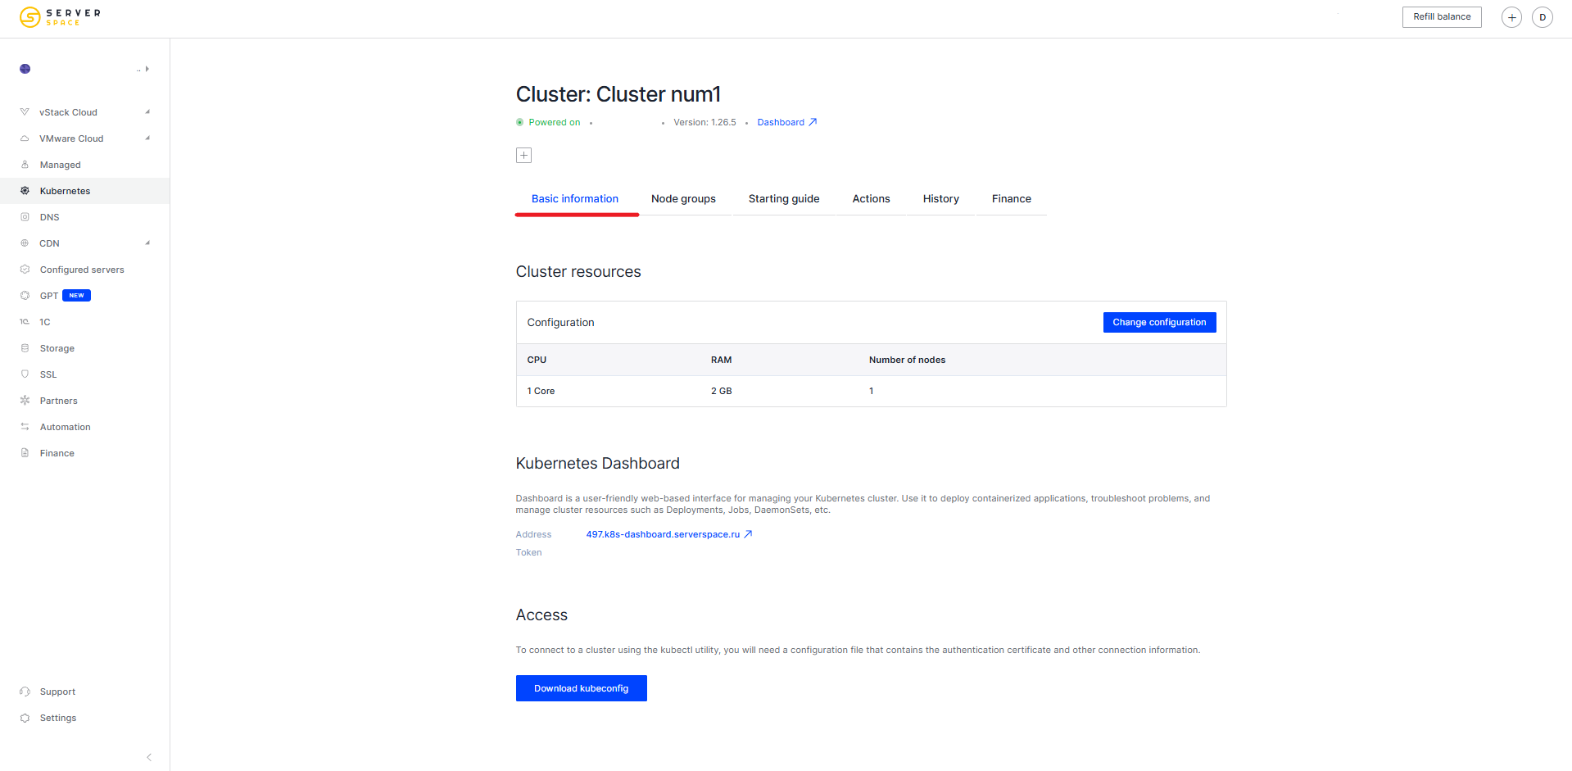
Task: Expand the VMware Cloud submenu arrow
Action: coord(147,138)
